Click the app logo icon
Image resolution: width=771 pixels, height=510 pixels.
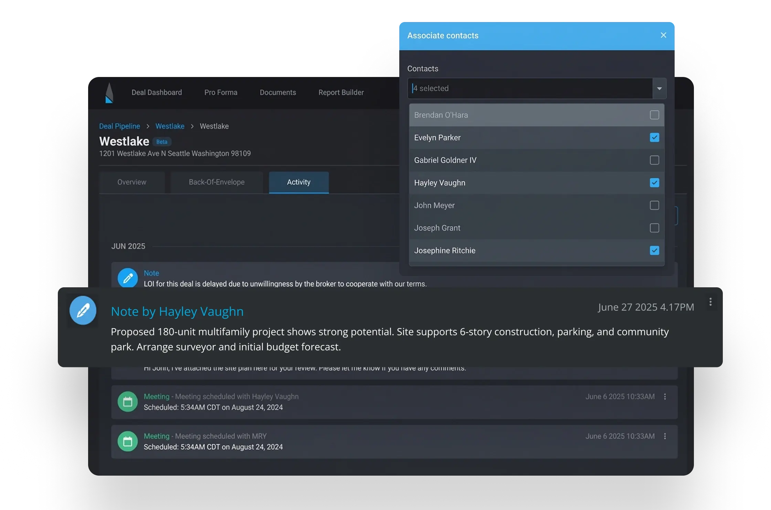point(109,93)
